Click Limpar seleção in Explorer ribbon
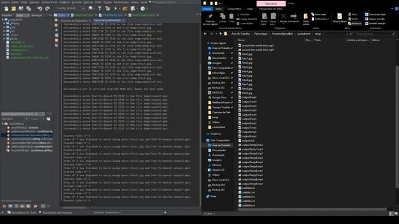The image size is (399, 224). [375, 19]
